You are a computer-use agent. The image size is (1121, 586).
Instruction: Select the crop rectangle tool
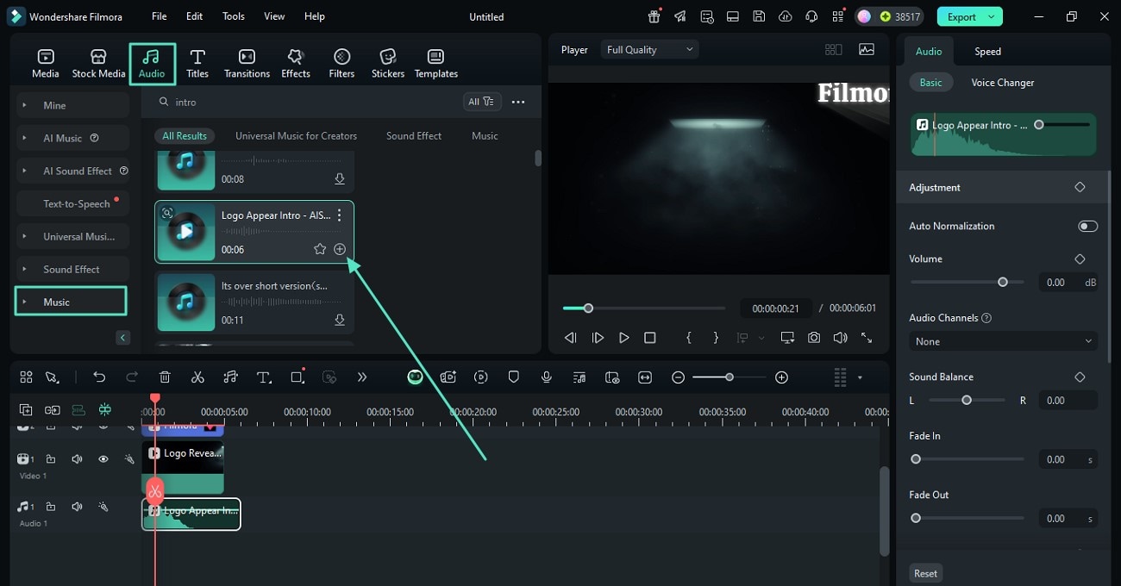[297, 377]
